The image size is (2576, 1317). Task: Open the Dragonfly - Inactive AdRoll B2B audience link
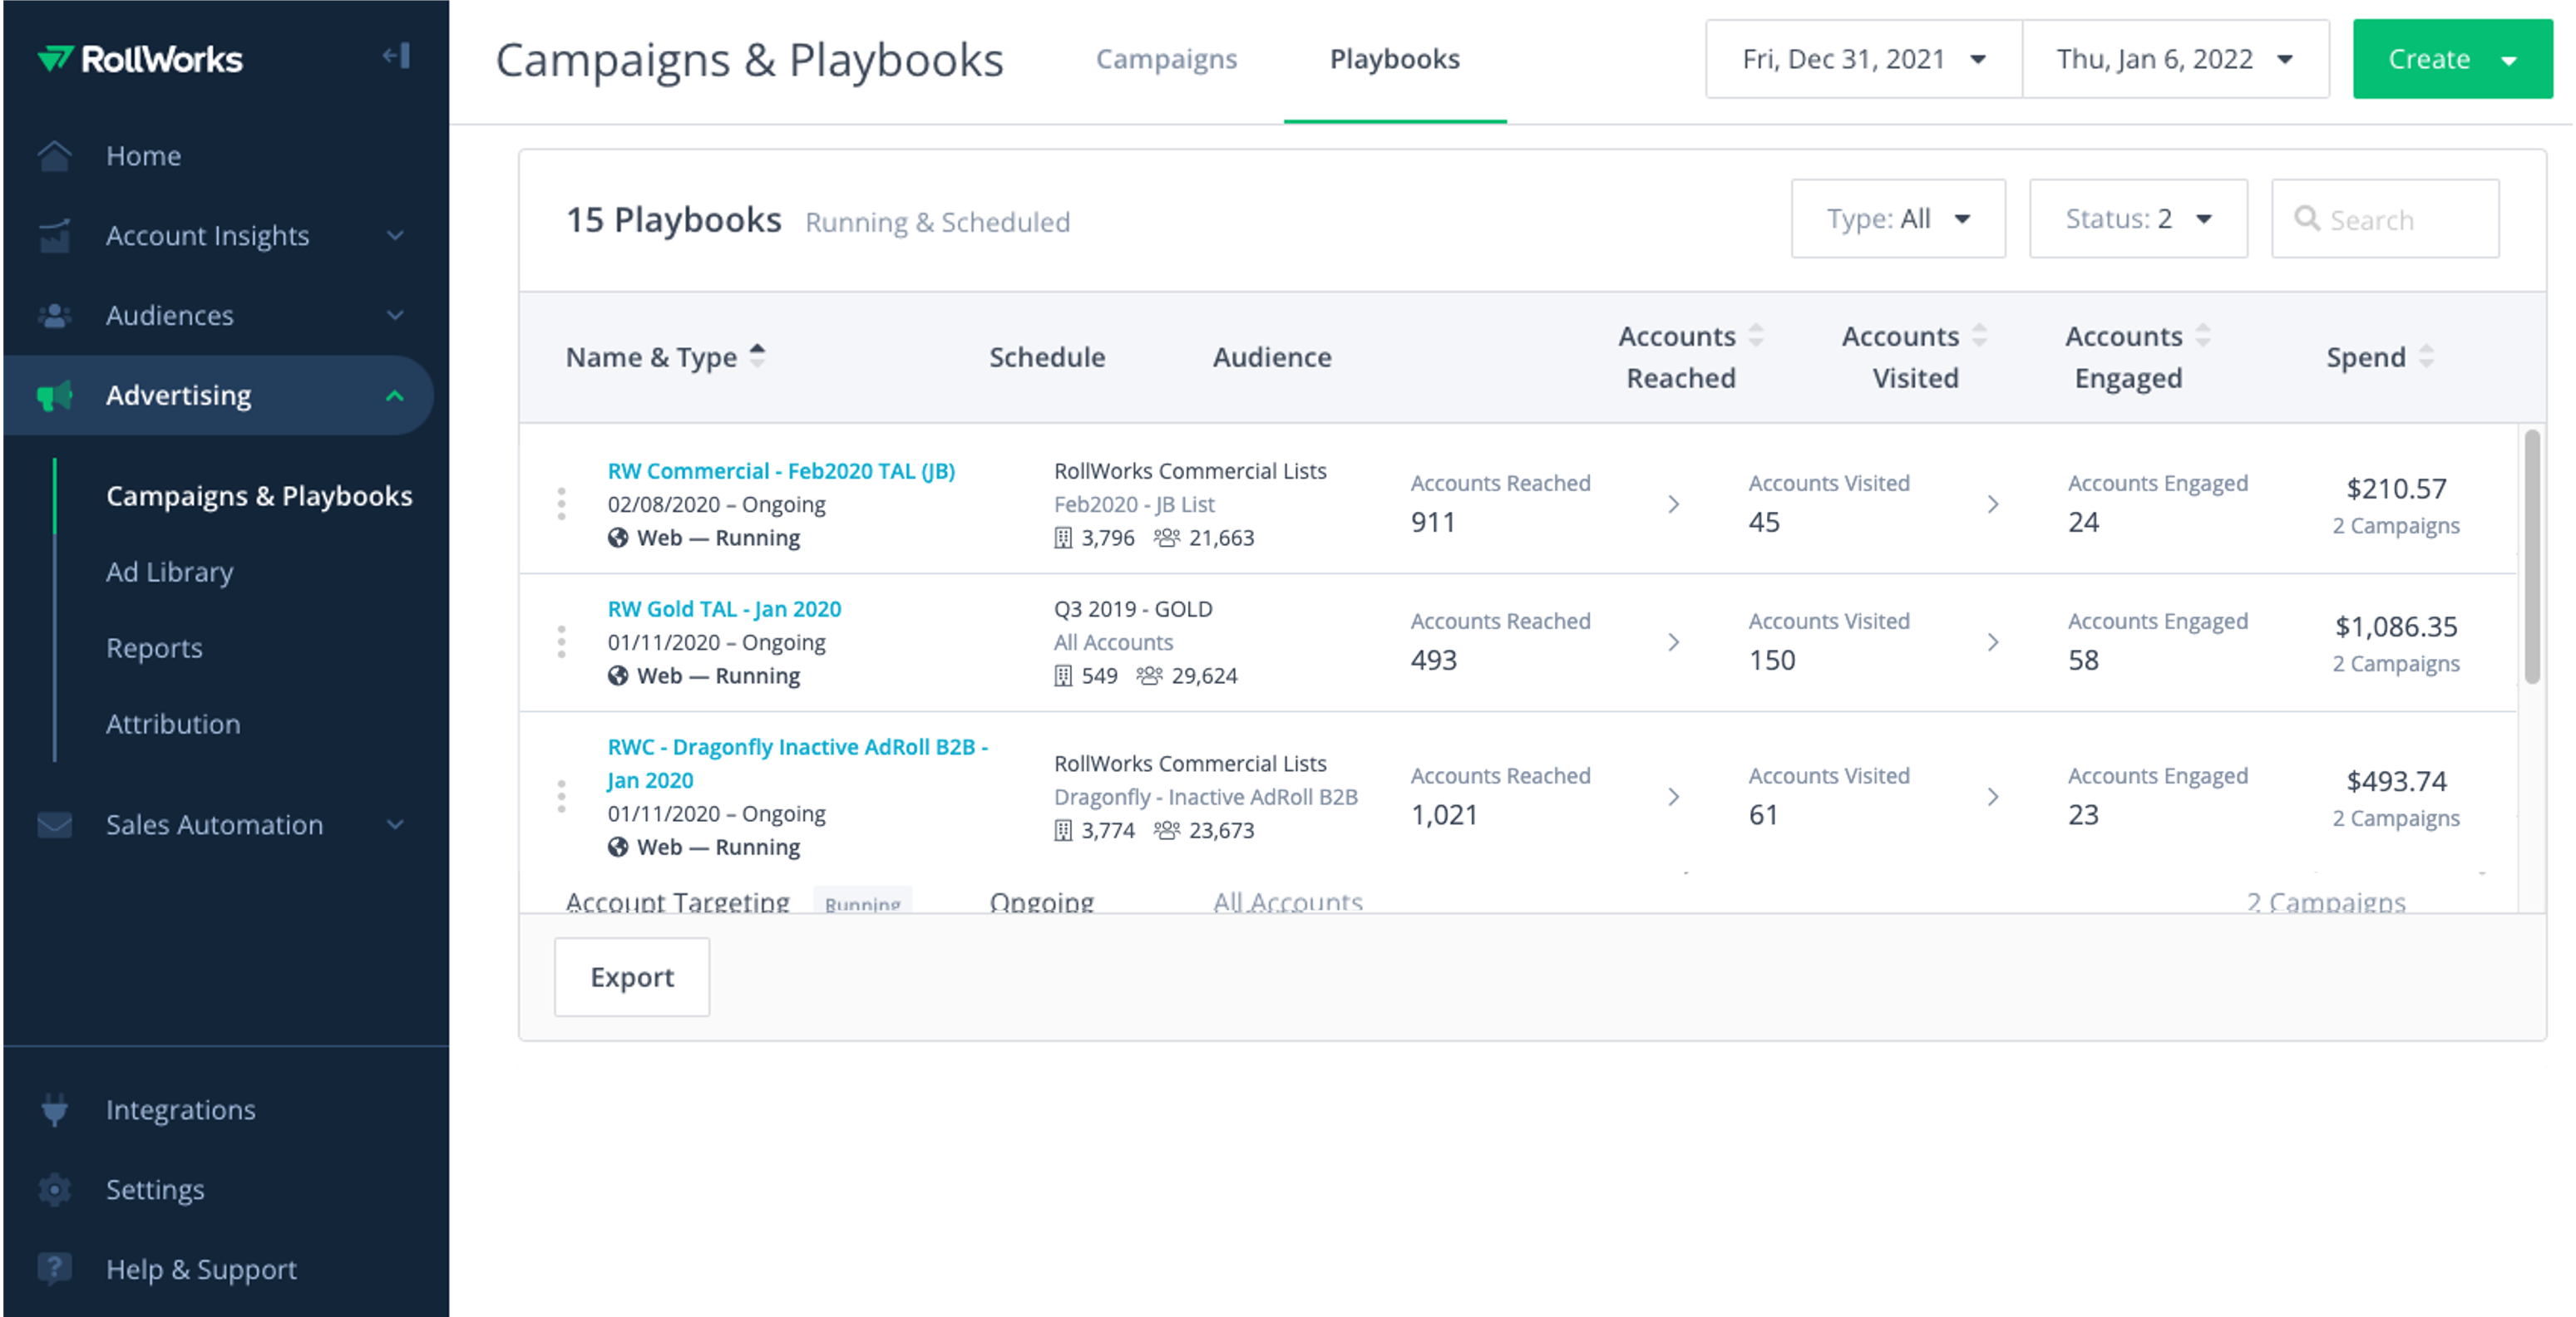1205,798
